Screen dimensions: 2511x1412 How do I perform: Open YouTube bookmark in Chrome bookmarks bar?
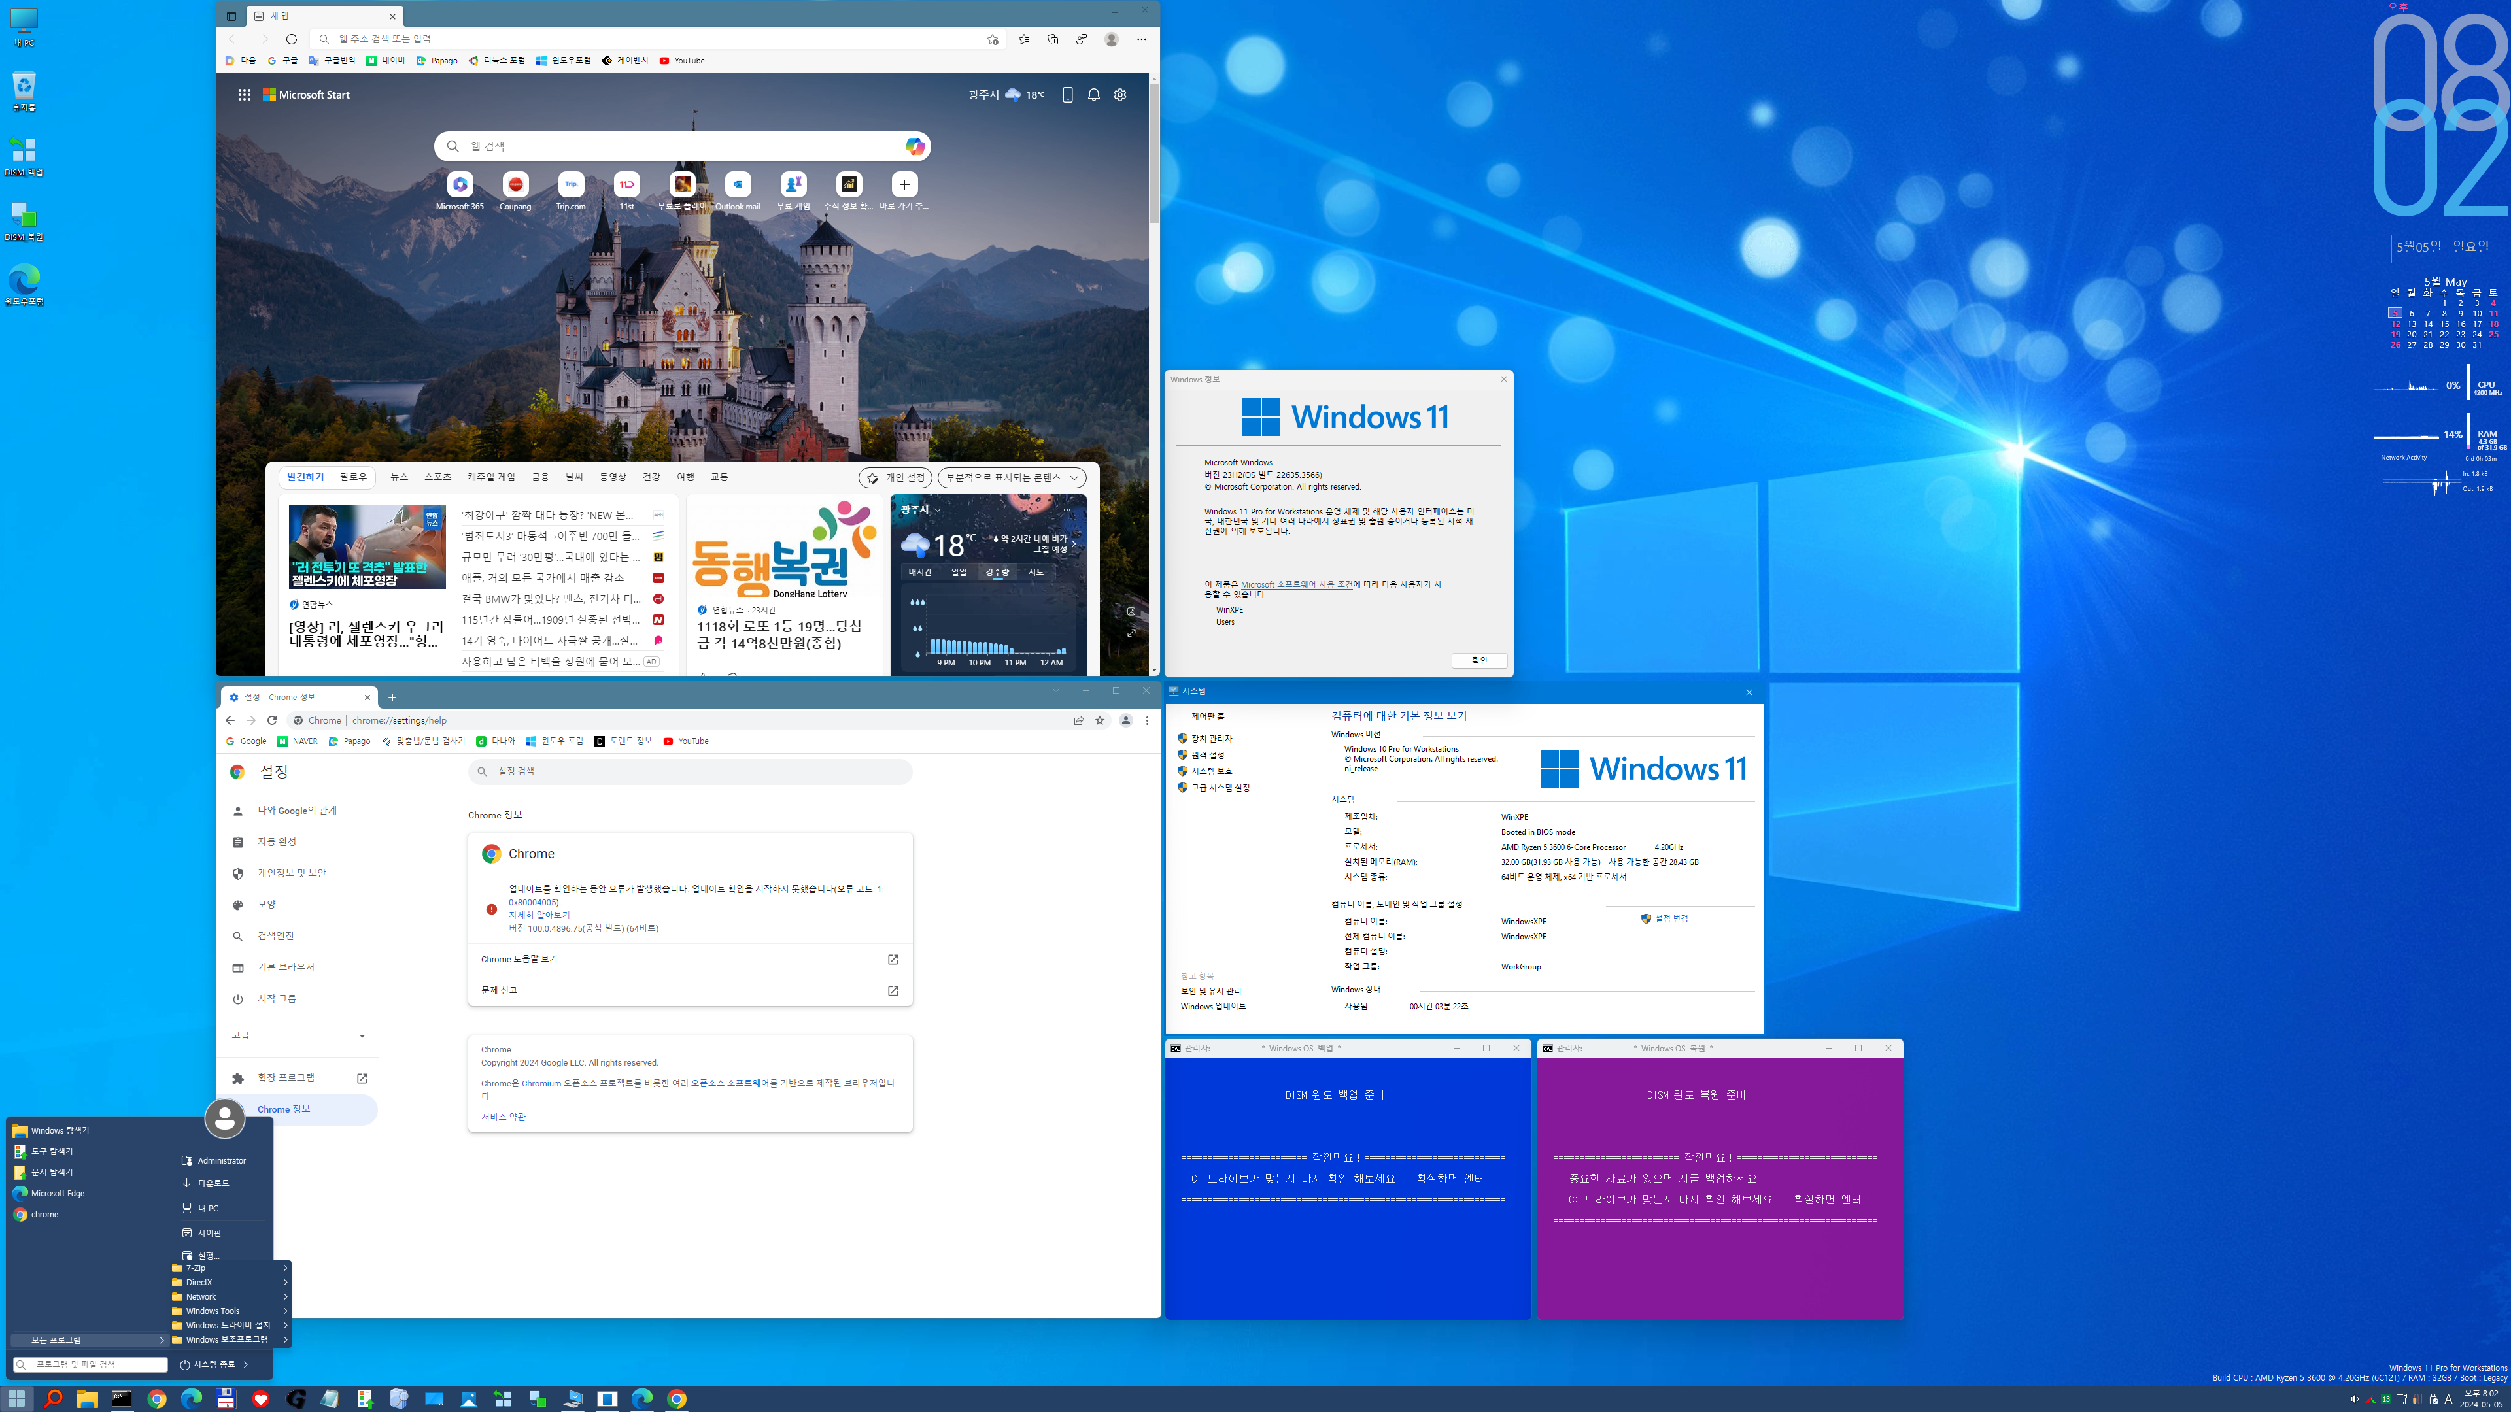685,741
